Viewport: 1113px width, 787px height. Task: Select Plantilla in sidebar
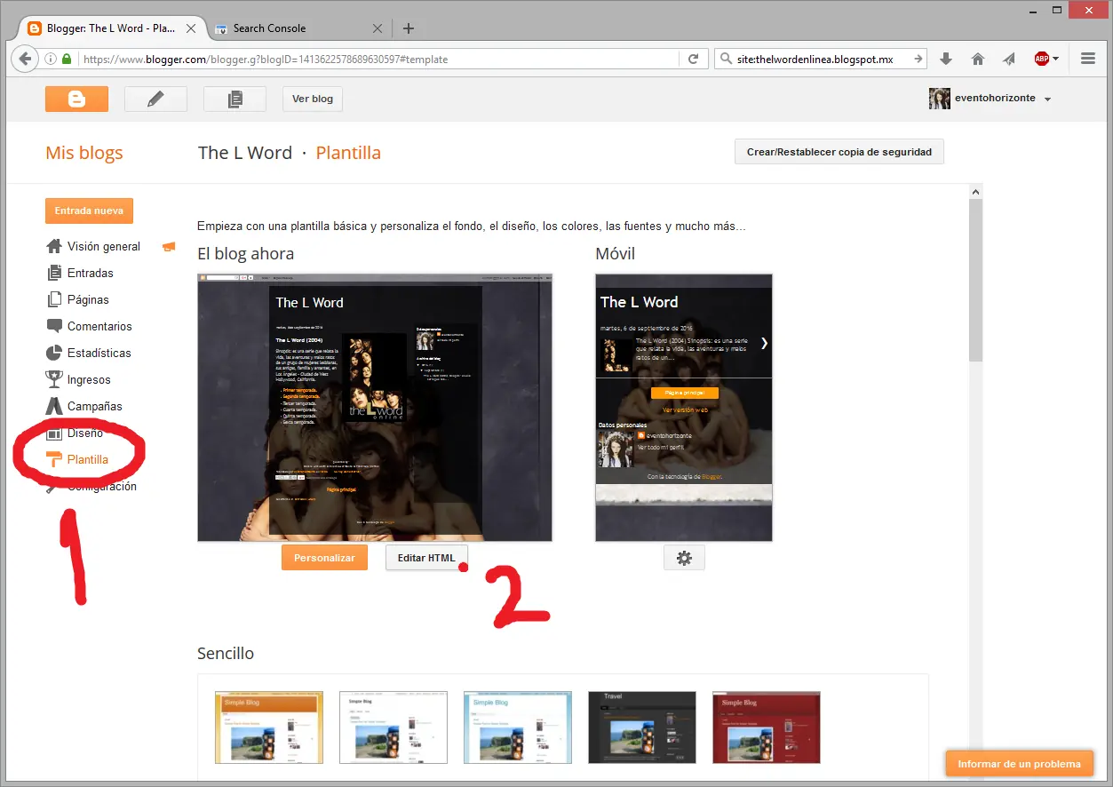(88, 459)
